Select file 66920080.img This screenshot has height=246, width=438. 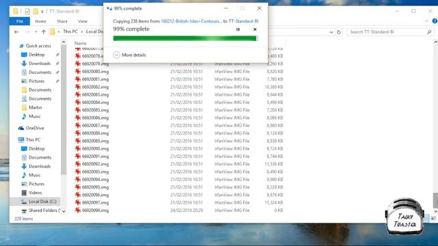pos(95,72)
